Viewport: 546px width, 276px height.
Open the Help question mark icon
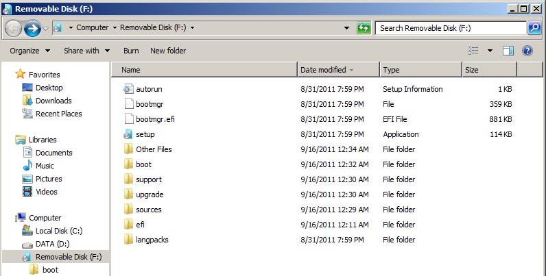(527, 51)
